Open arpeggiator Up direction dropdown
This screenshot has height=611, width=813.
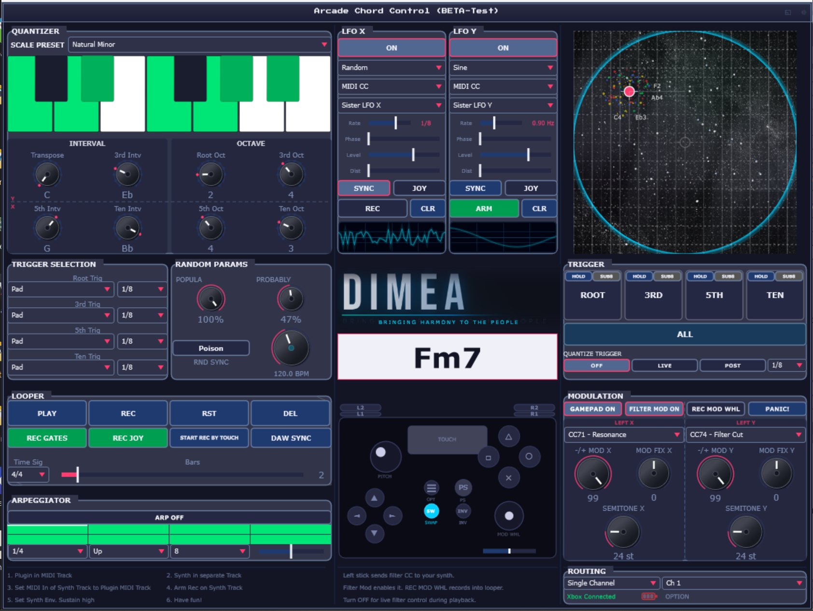(x=128, y=551)
